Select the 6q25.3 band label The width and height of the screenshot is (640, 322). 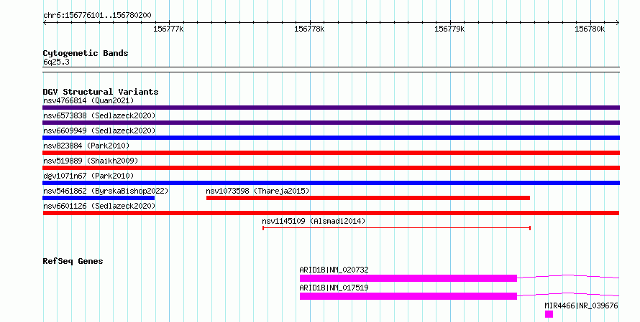tap(56, 62)
